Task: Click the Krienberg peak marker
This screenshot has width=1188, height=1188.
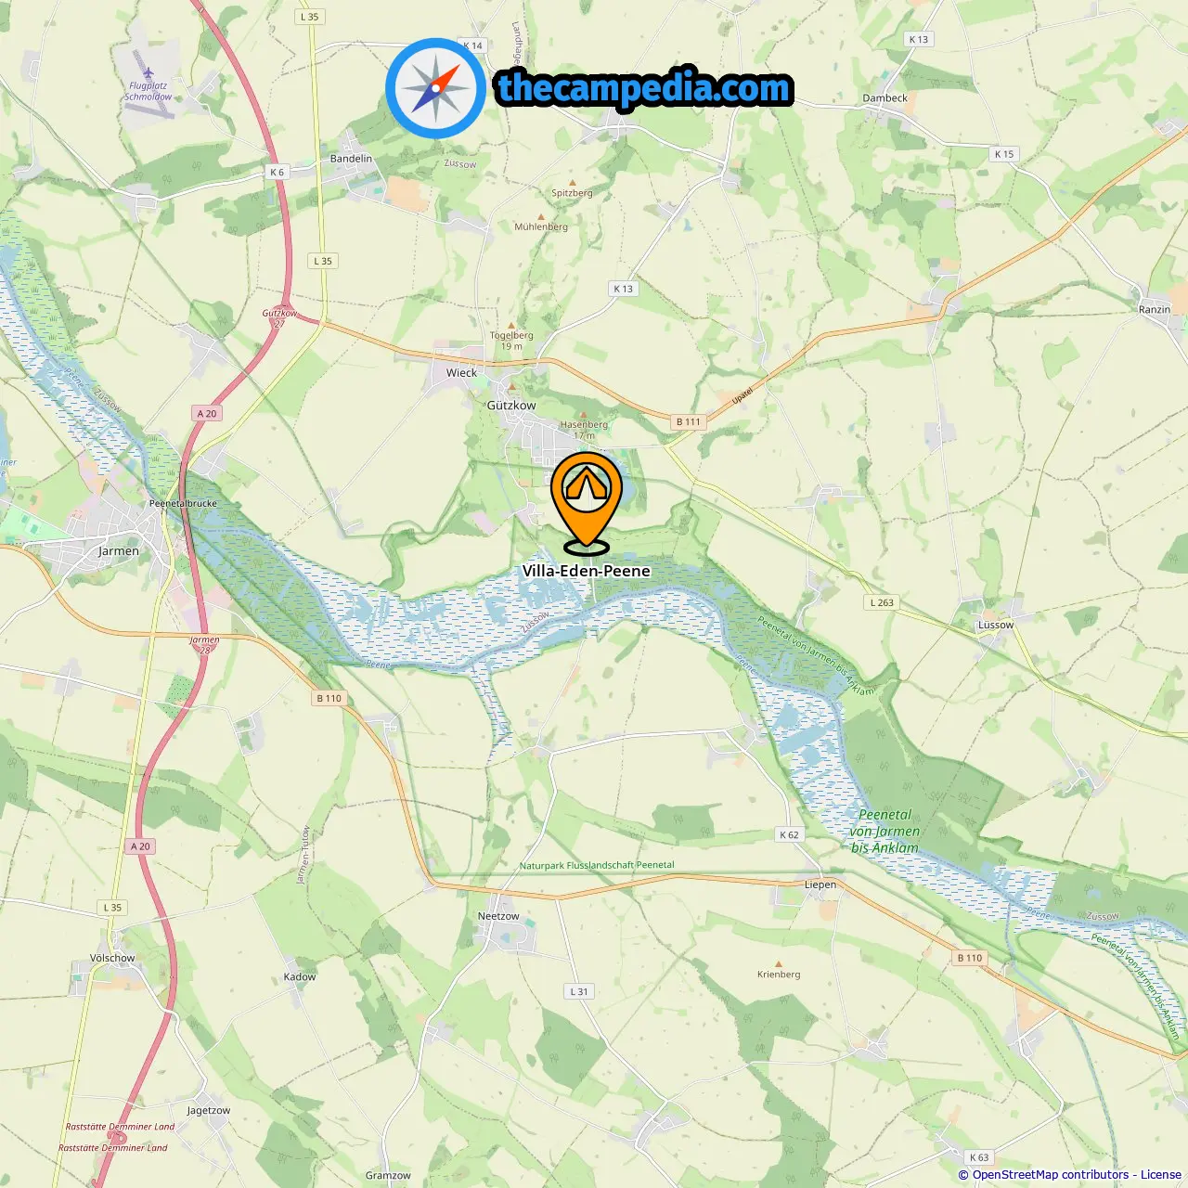Action: tap(779, 964)
